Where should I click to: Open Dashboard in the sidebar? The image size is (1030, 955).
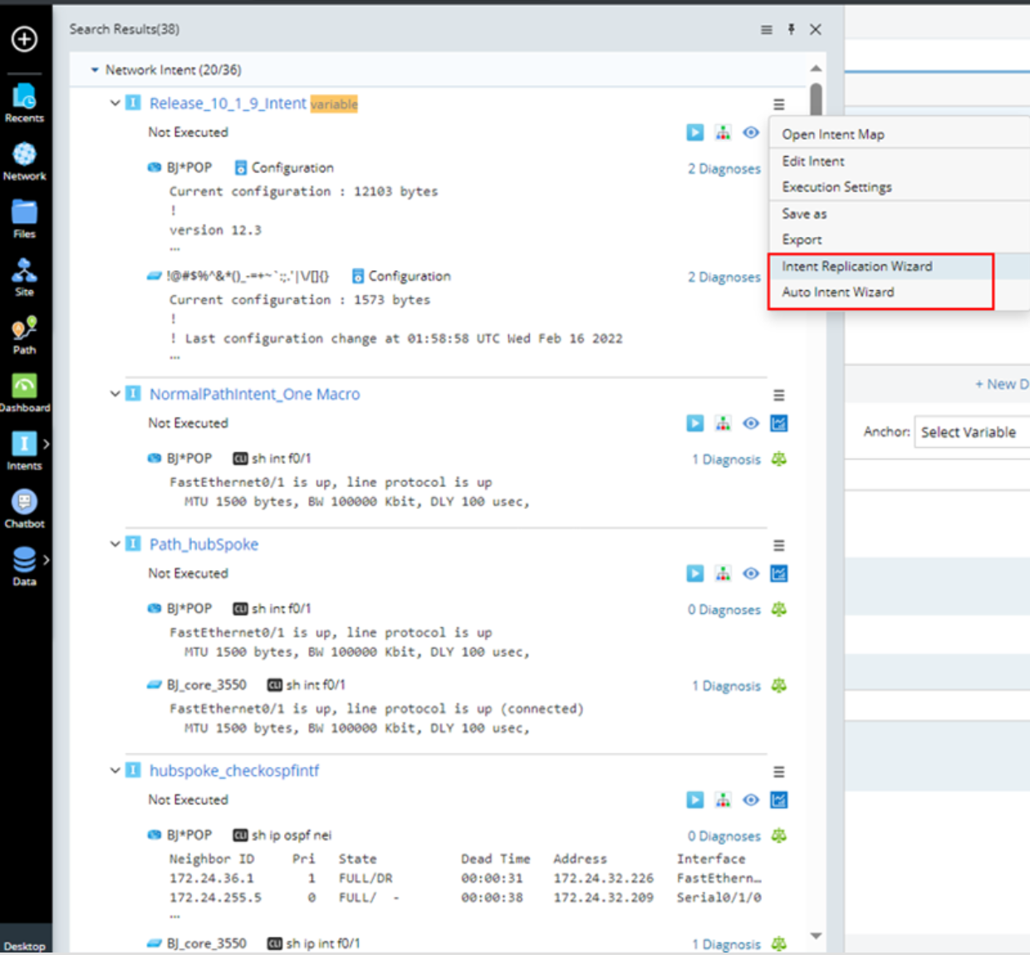[24, 394]
